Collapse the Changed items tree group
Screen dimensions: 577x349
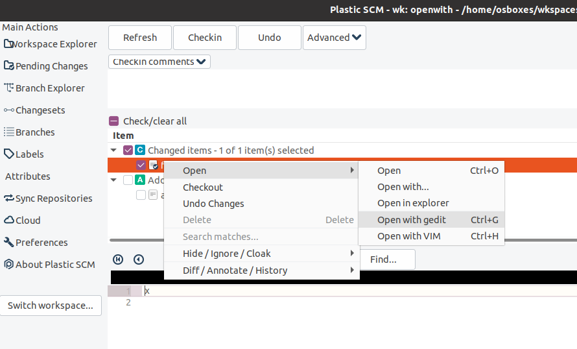click(x=113, y=150)
